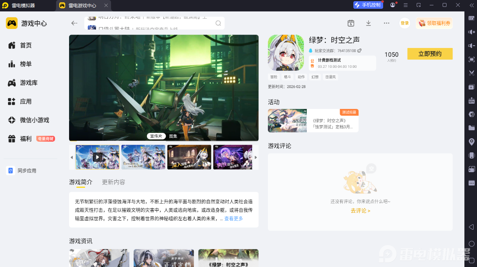Click the shake-phone icon in right sidebar
The width and height of the screenshot is (477, 267).
coord(471,155)
